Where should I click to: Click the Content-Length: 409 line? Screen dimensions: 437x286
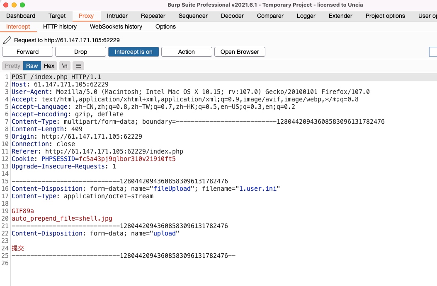[x=47, y=129]
